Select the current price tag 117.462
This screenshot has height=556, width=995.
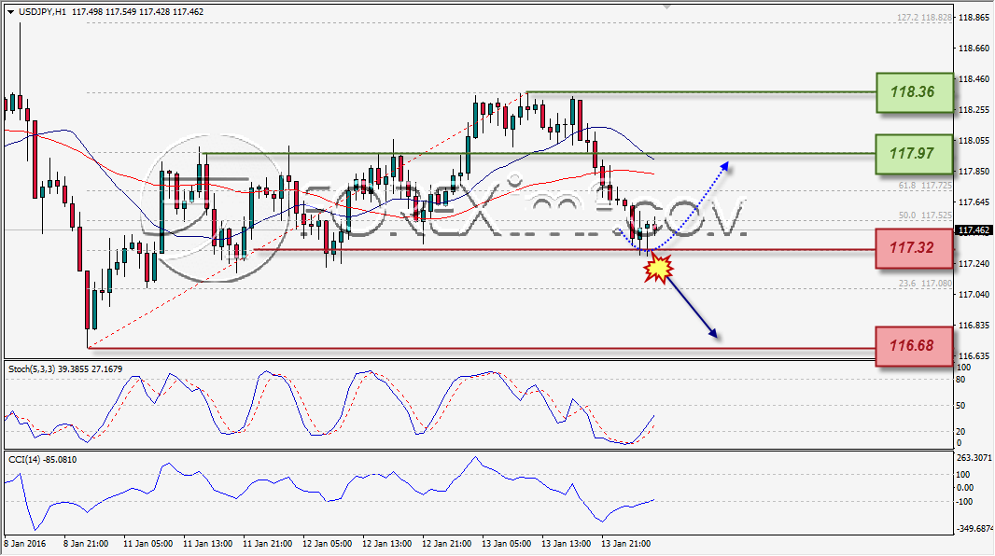coord(974,230)
